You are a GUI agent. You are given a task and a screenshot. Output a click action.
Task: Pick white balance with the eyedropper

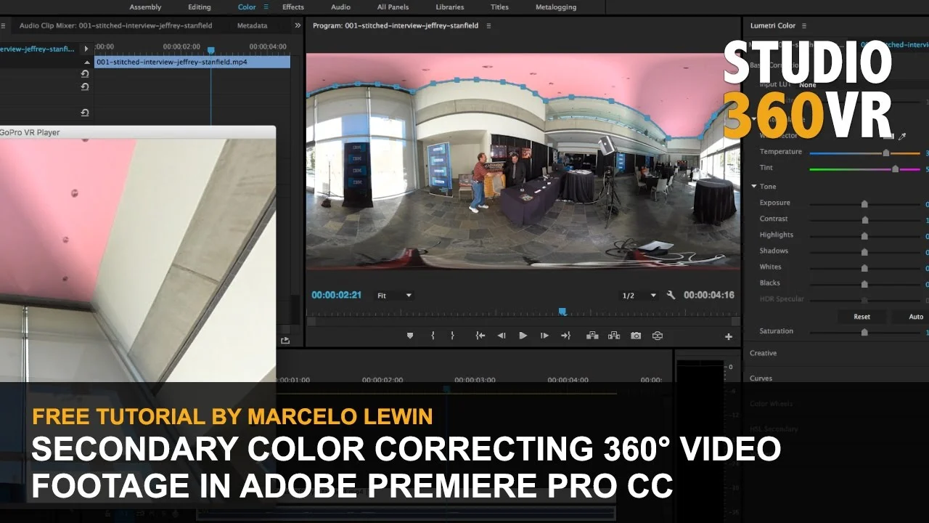902,136
